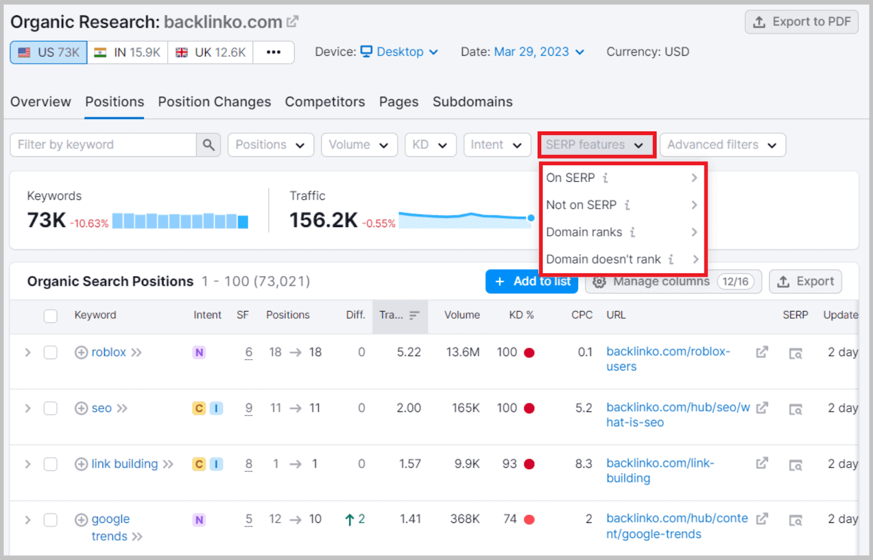Click Add to list button

tap(532, 282)
